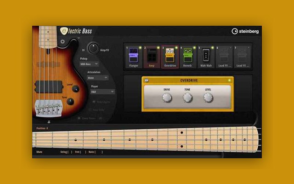
Task: Select the Amp unit in slot 2
Action: click(152, 57)
